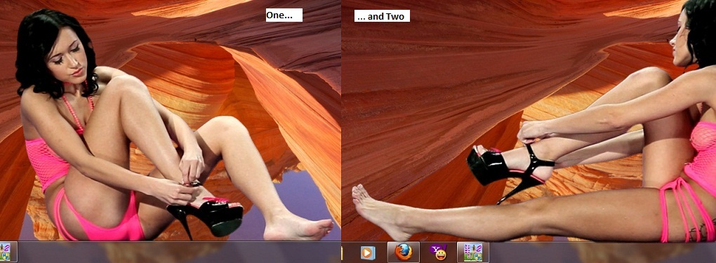Viewport: 716px width, 263px height.
Task: Open the yellow folder sliver beside Media Player
Action: pyautogui.click(x=343, y=252)
